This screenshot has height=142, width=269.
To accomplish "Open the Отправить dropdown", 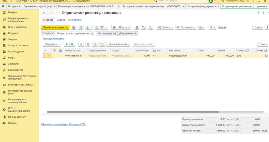I will [x=186, y=27].
